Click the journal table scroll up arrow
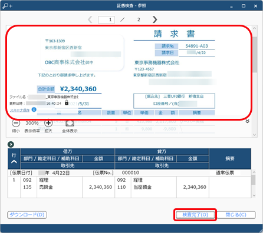Viewport: 263px width, 233px height. (x=254, y=172)
